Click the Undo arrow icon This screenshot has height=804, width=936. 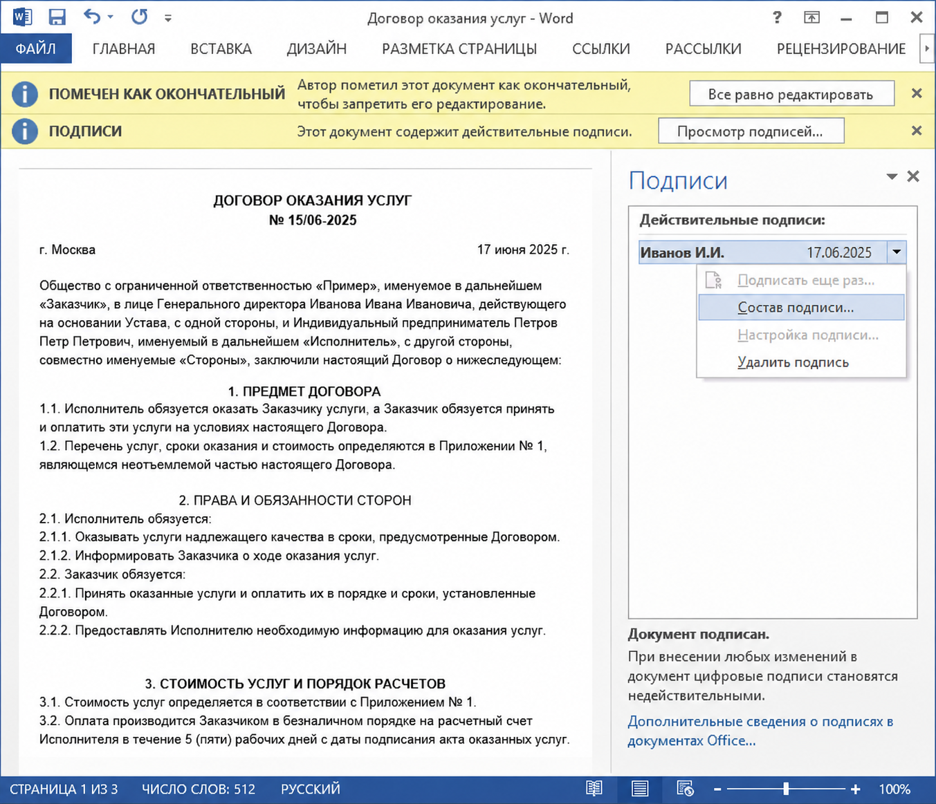pyautogui.click(x=93, y=17)
